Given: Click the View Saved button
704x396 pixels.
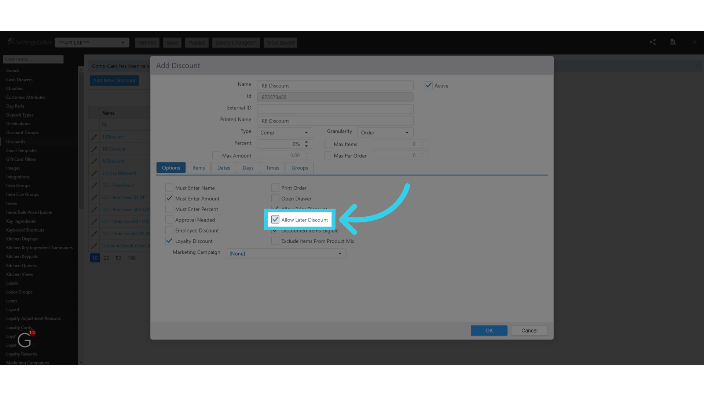Looking at the screenshot, I should pos(280,43).
